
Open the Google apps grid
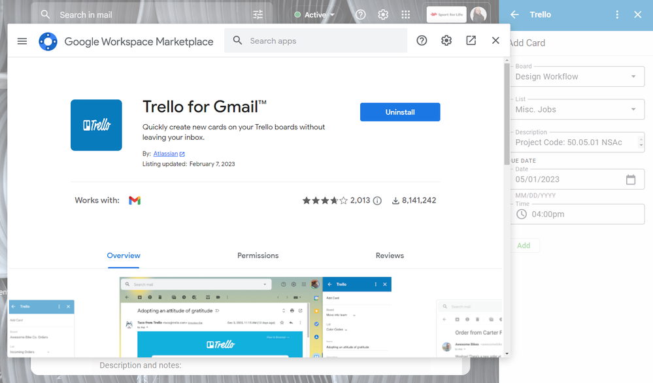pyautogui.click(x=406, y=14)
